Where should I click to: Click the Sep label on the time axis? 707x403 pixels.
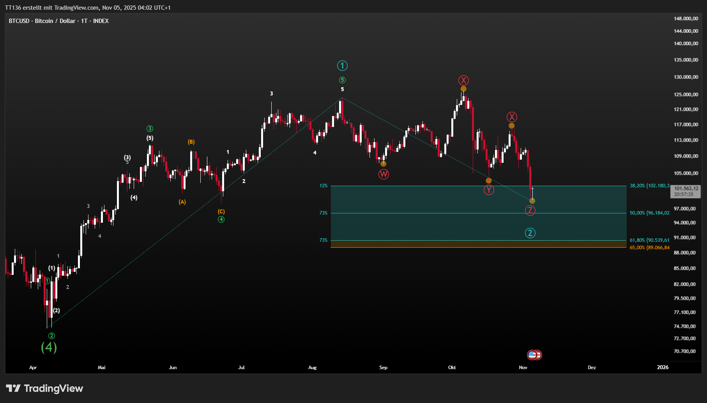[384, 367]
